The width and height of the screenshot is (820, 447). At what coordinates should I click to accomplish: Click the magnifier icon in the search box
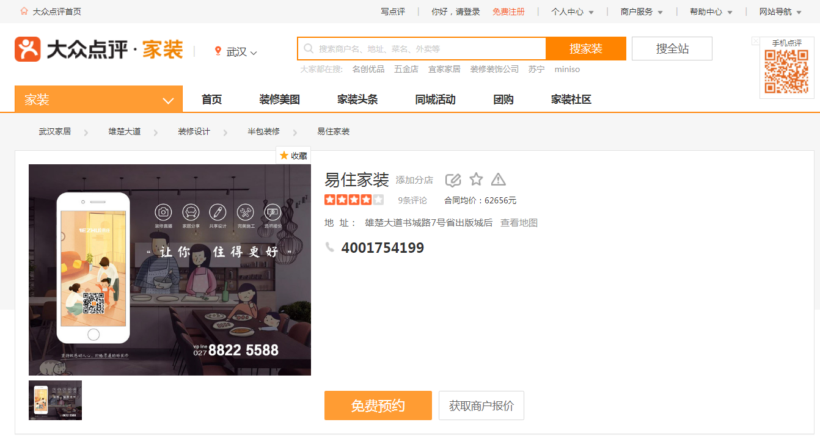tap(309, 49)
